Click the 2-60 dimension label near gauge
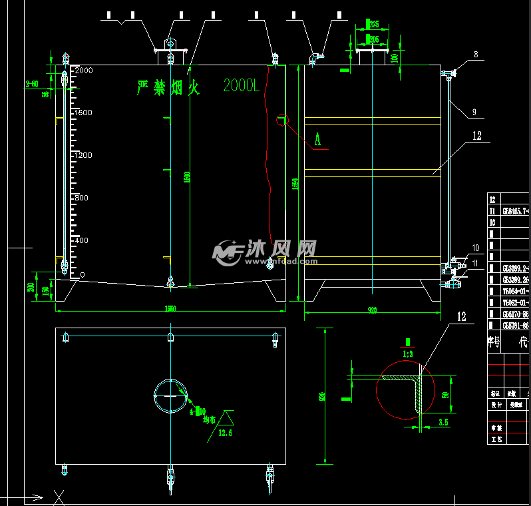The image size is (531, 506). (32, 84)
